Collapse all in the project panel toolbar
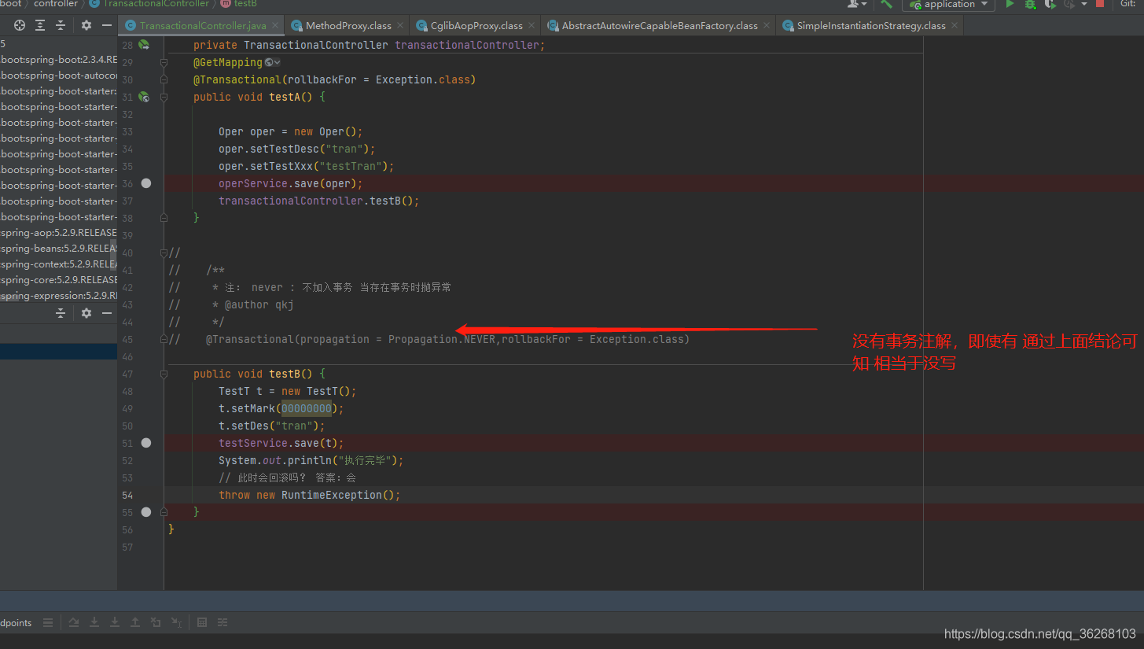 click(x=61, y=26)
